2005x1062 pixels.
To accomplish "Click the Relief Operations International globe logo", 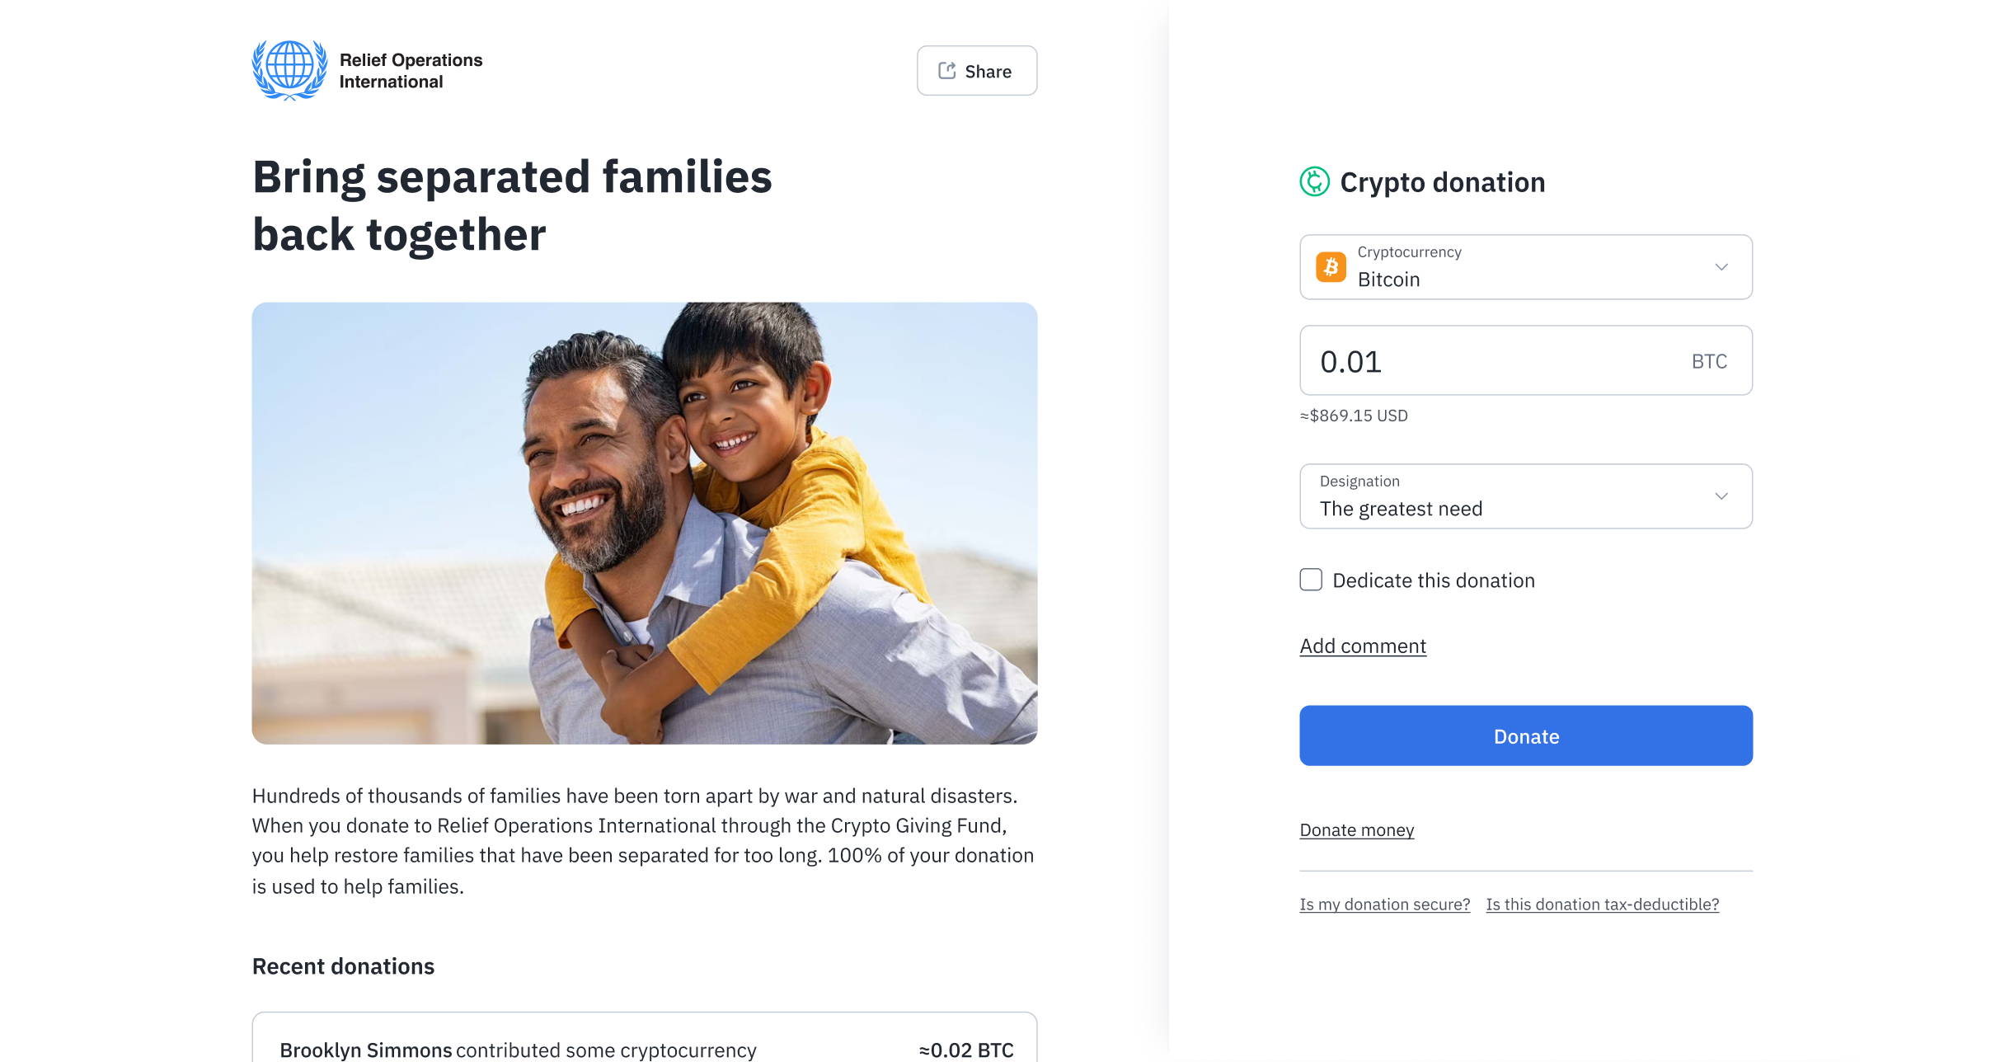I will [x=289, y=70].
